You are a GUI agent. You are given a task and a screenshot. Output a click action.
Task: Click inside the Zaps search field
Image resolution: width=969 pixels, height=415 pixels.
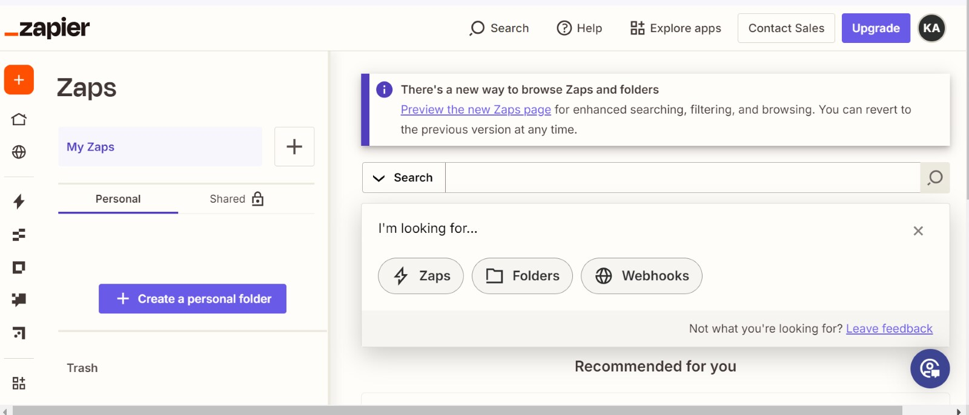point(683,178)
